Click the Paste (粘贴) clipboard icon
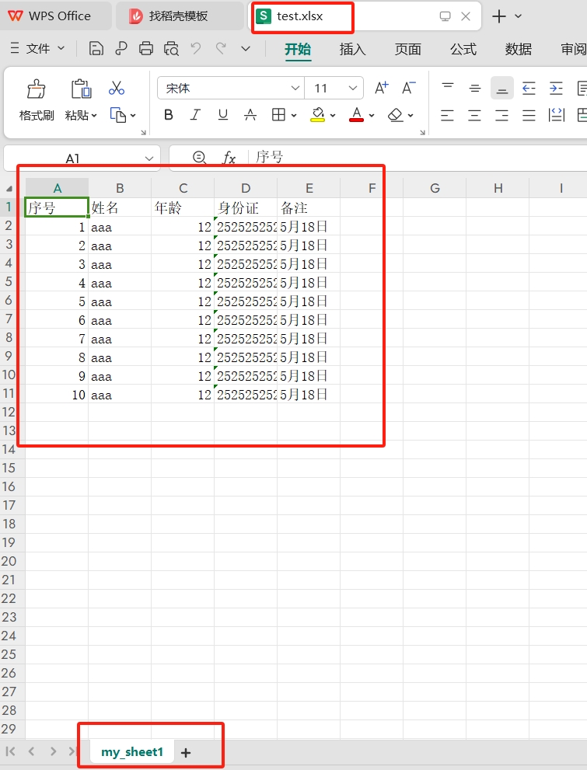587x770 pixels. click(x=81, y=89)
